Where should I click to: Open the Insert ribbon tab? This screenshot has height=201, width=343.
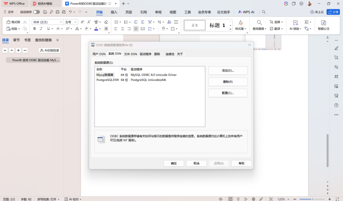tap(114, 12)
